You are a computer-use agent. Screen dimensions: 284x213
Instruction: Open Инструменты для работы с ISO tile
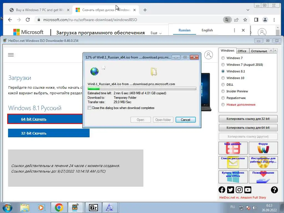click(x=263, y=163)
